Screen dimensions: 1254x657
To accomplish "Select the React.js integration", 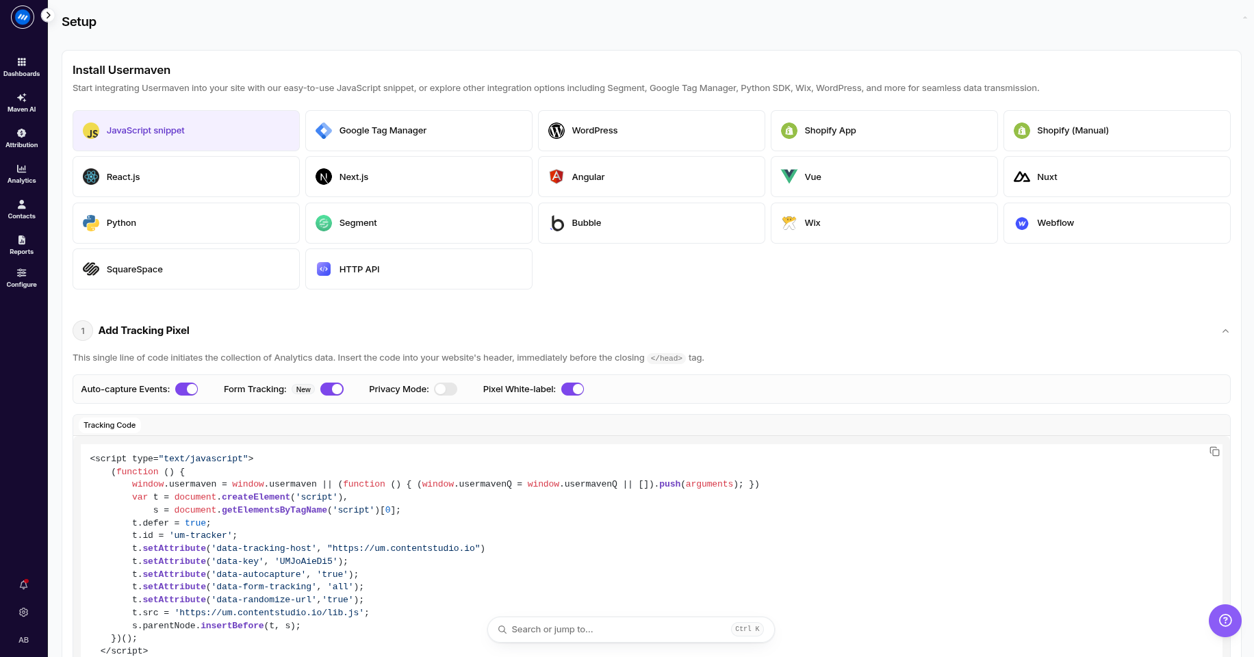I will [186, 177].
